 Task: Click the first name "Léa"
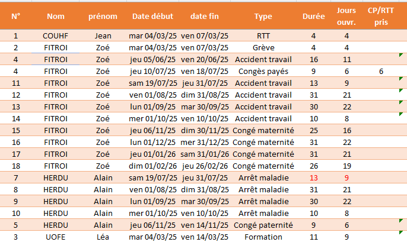pos(103,237)
